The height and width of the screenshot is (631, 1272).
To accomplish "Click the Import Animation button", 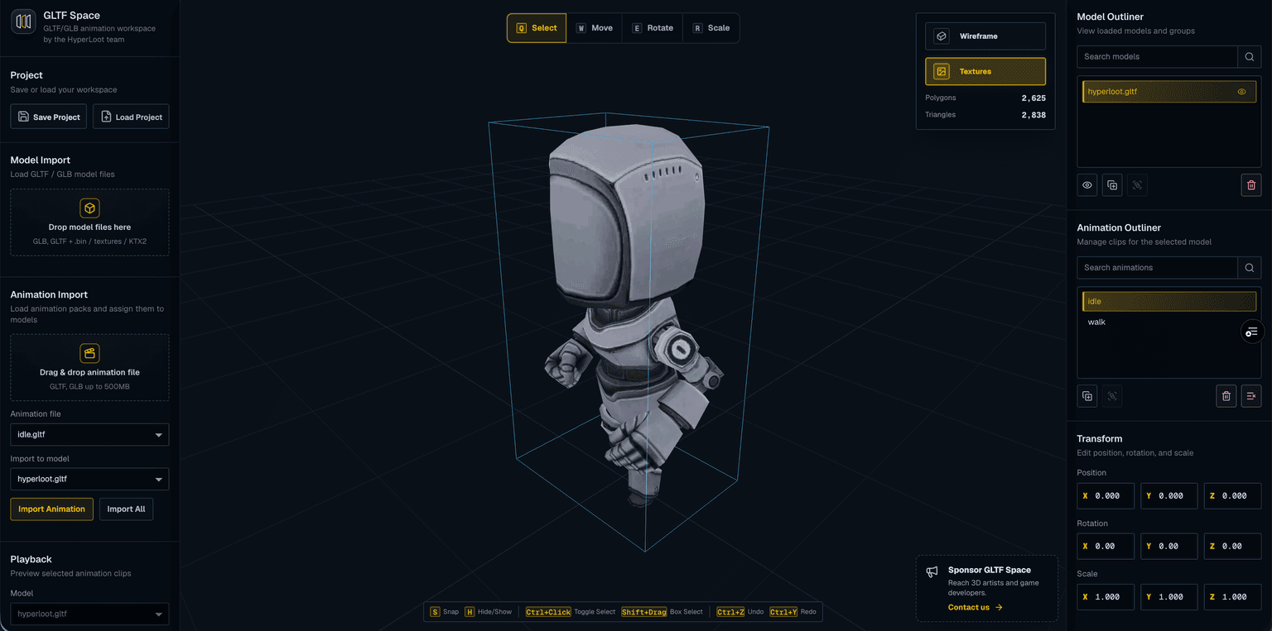I will pyautogui.click(x=51, y=509).
